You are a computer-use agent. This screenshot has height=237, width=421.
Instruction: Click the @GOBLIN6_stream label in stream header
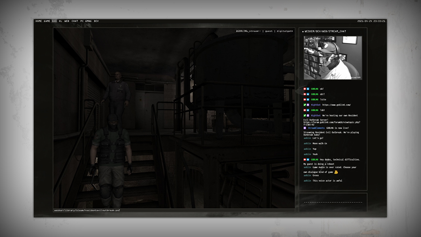coord(248,31)
